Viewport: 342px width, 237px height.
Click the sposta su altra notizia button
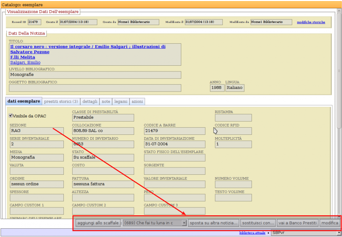point(214,223)
